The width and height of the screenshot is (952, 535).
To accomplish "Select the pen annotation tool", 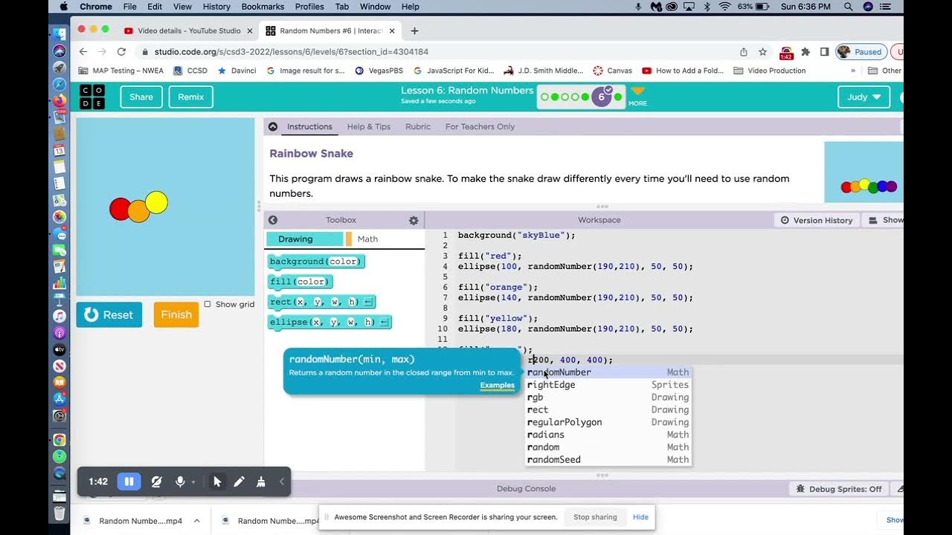I will click(239, 481).
